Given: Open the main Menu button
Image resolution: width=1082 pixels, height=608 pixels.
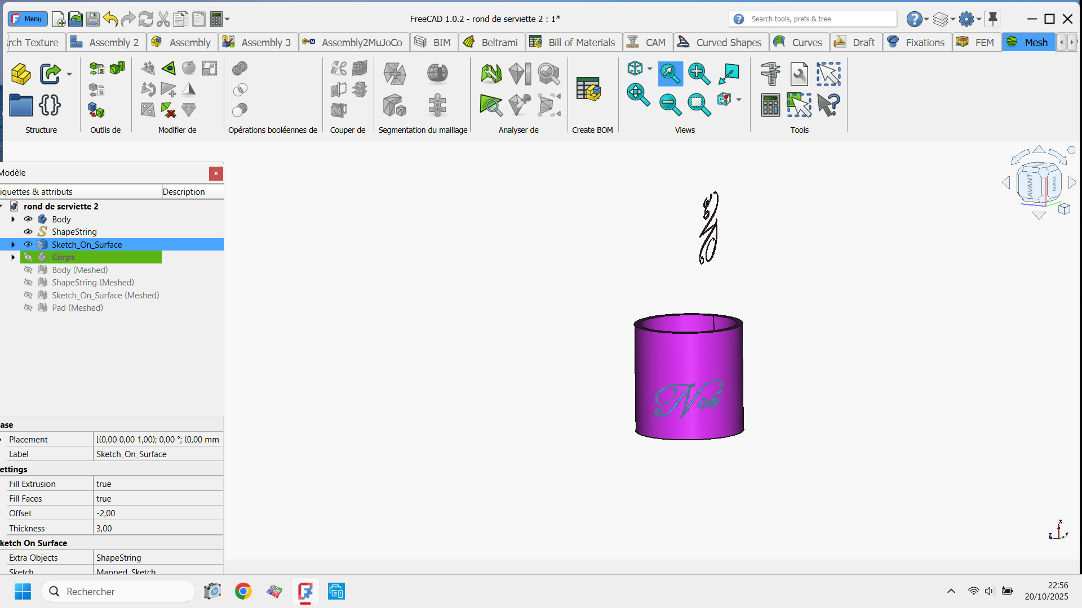Looking at the screenshot, I should (27, 19).
